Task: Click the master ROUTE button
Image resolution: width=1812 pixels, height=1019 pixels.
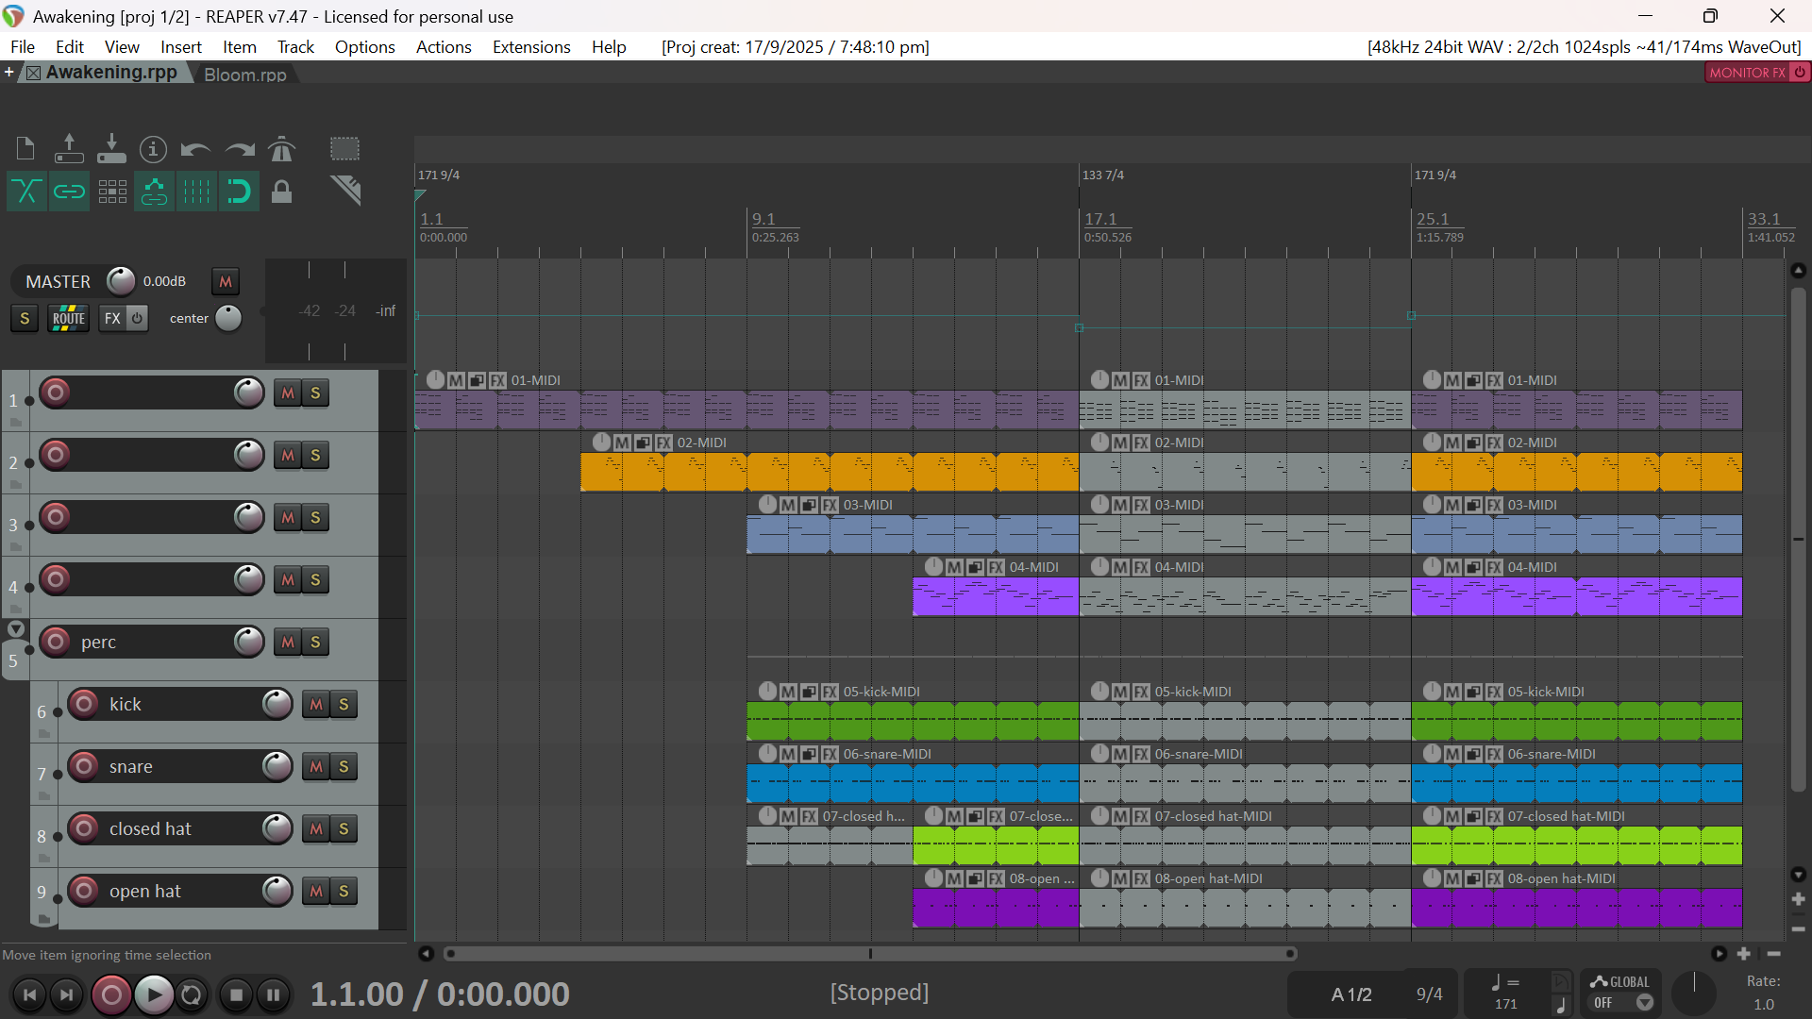Action: [x=68, y=318]
